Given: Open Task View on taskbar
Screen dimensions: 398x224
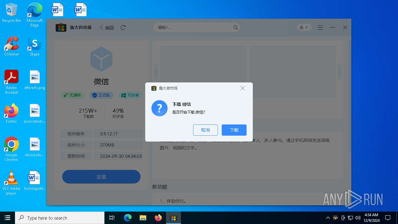Looking at the screenshot, I should tap(112, 218).
